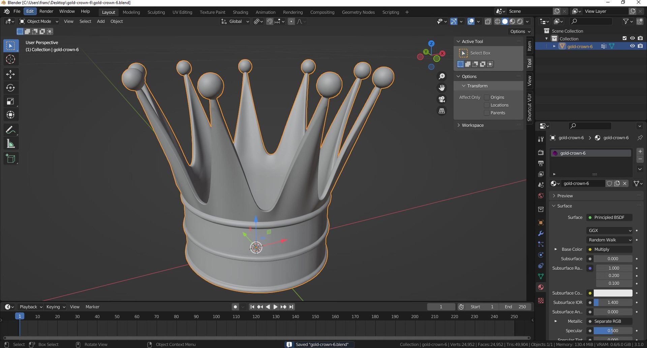Open Random Walk subsurface method dropdown
647x348 pixels.
pyautogui.click(x=610, y=240)
